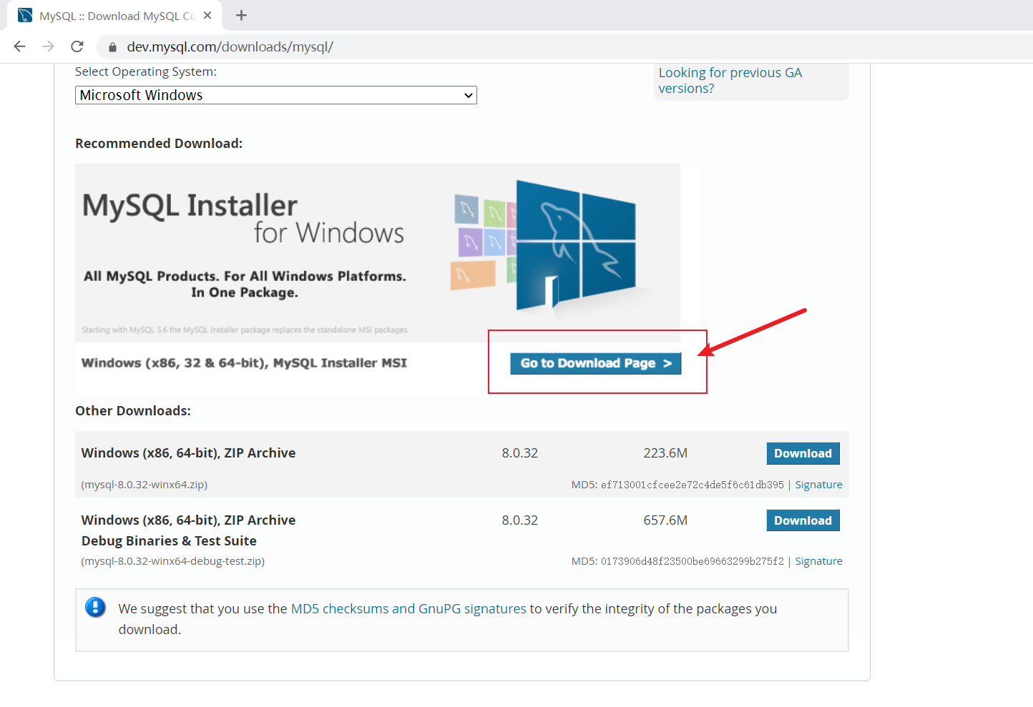Image resolution: width=1033 pixels, height=707 pixels.
Task: Open Signature link for winx64-debug-test.zip
Action: coord(818,561)
